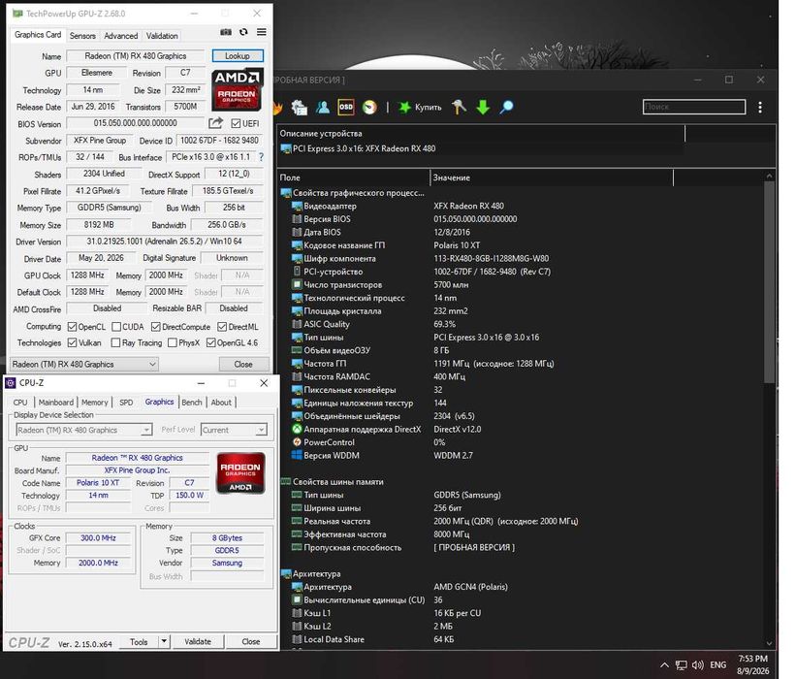The height and width of the screenshot is (679, 796).
Task: Open Bench tab in CPU-Z
Action: [192, 403]
